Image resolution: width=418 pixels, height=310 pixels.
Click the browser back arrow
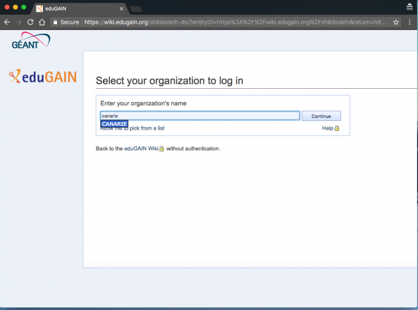coord(7,22)
